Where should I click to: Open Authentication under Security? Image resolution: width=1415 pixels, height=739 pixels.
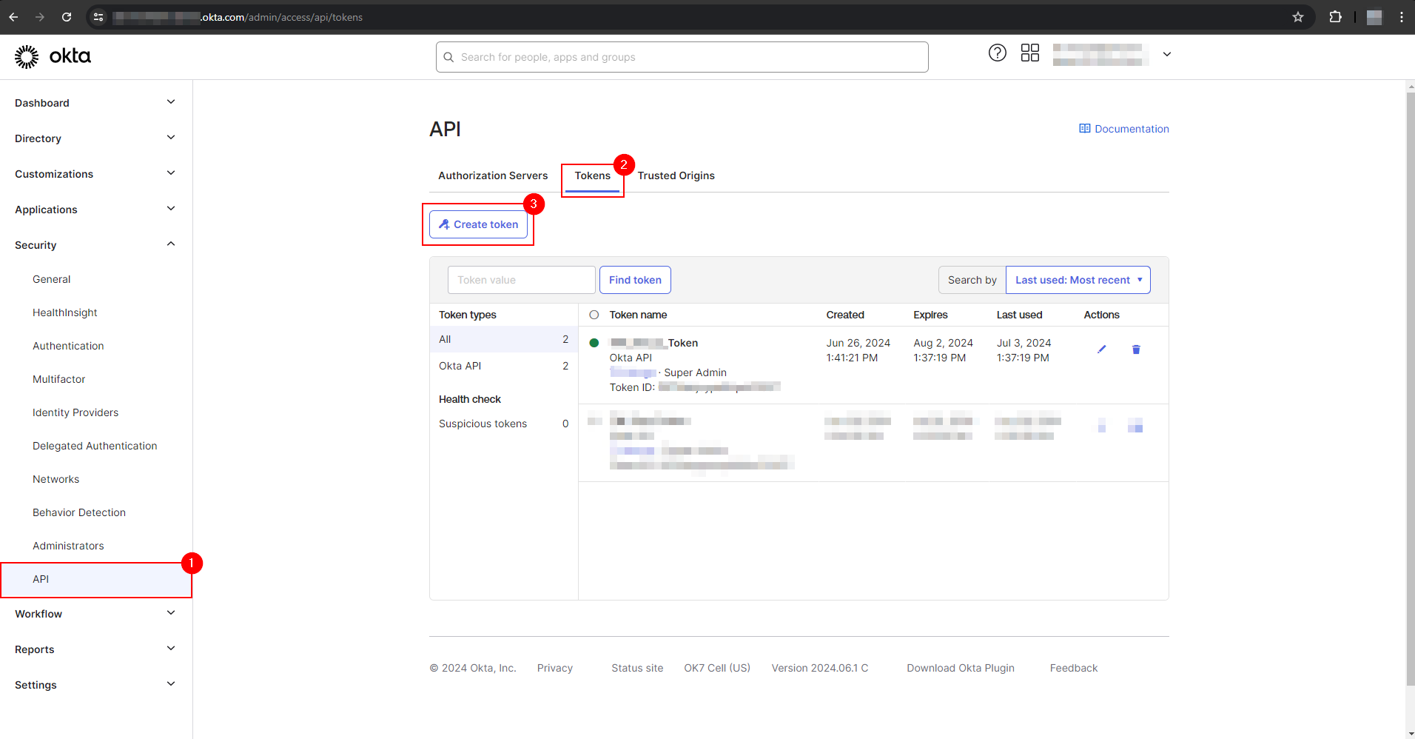68,346
